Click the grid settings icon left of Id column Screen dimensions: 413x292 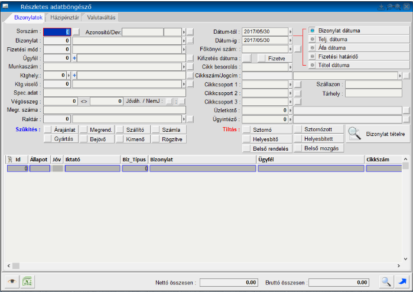click(x=9, y=159)
